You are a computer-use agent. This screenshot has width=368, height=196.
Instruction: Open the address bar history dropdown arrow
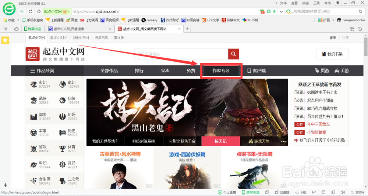281,11
